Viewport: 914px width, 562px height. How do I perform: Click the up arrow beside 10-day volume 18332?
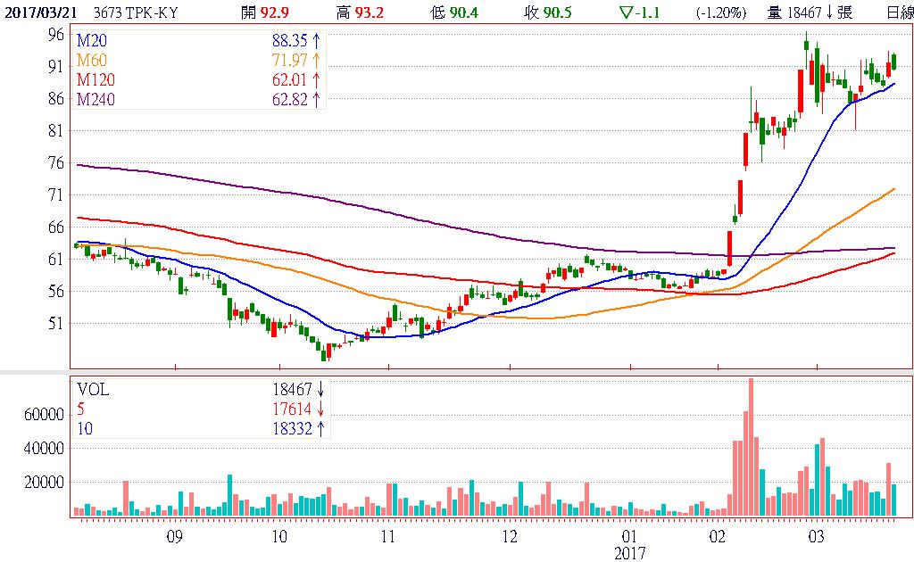[x=320, y=429]
